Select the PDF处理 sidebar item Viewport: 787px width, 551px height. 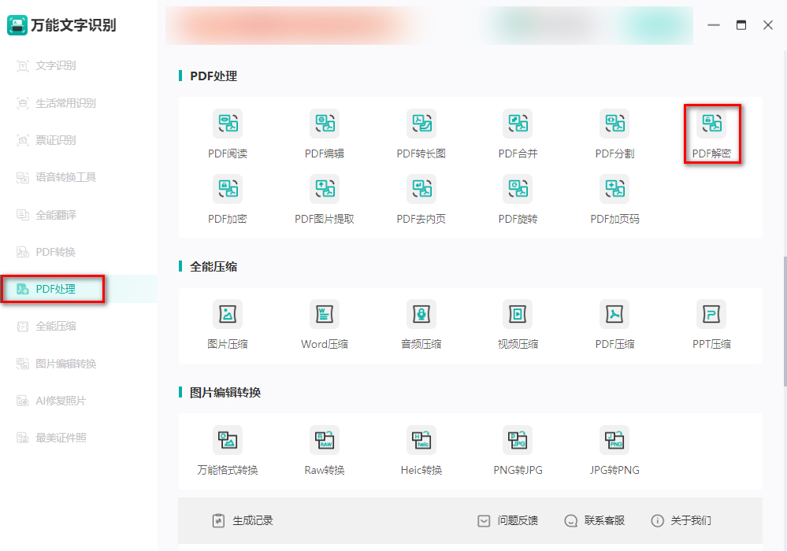79,290
